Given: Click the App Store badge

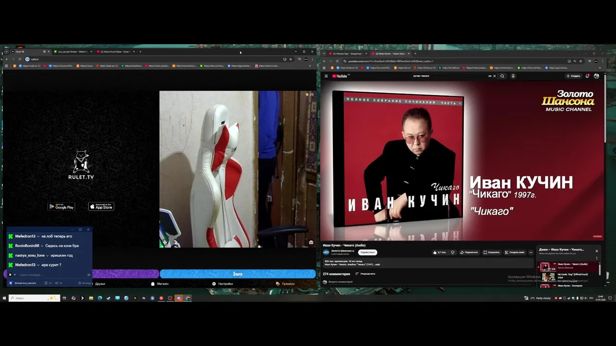Looking at the screenshot, I should [x=101, y=207].
